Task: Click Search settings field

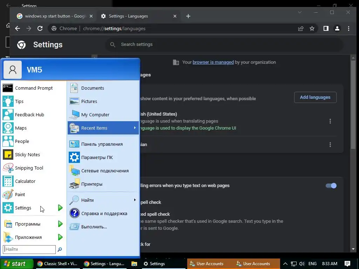Action: coord(224,44)
